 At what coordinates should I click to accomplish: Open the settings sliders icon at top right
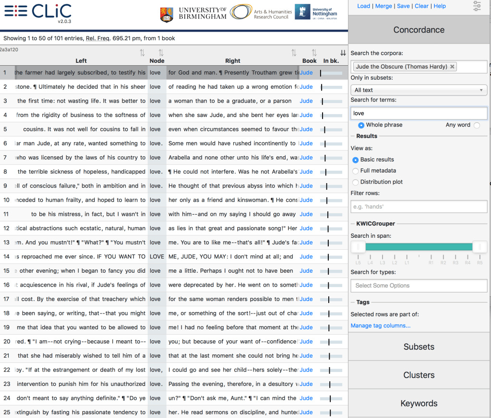click(477, 6)
